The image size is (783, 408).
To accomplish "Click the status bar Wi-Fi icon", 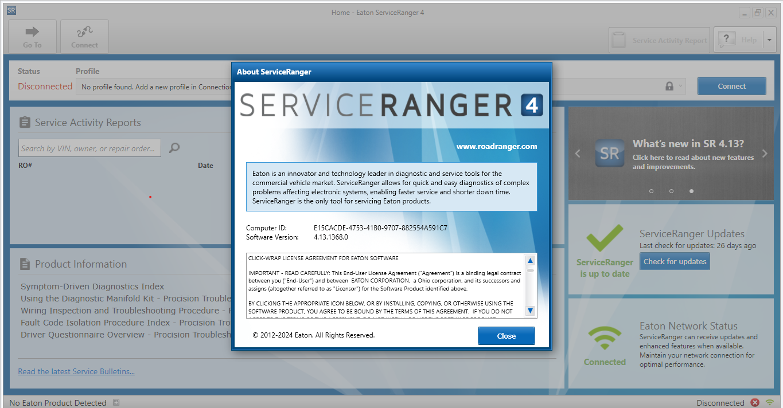I will coord(770,403).
